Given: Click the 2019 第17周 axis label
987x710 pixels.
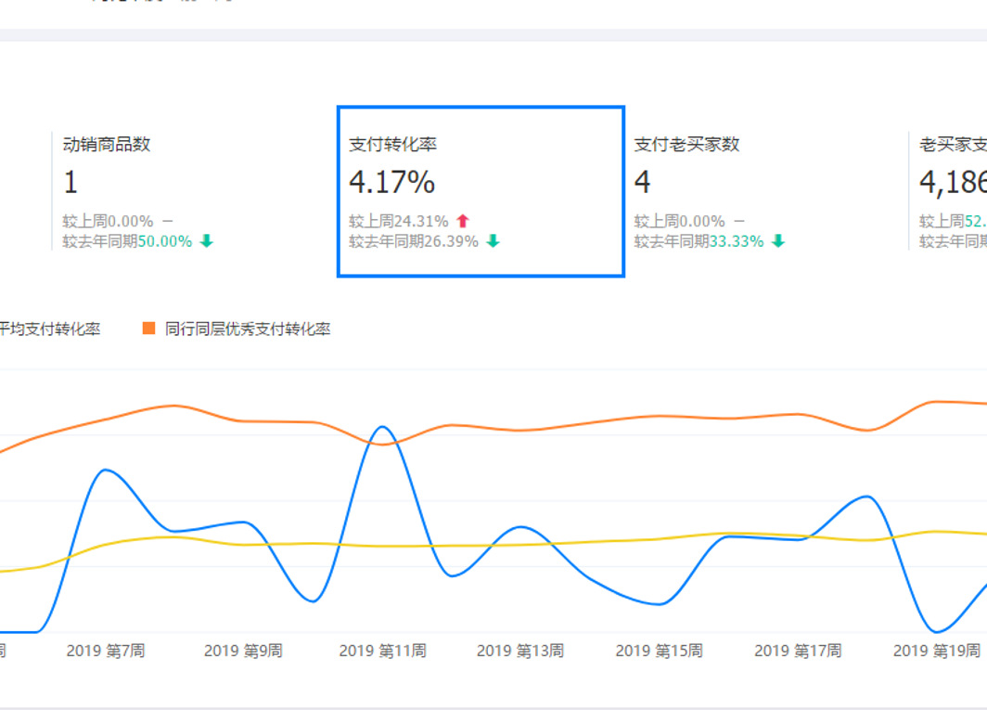Looking at the screenshot, I should pos(798,651).
